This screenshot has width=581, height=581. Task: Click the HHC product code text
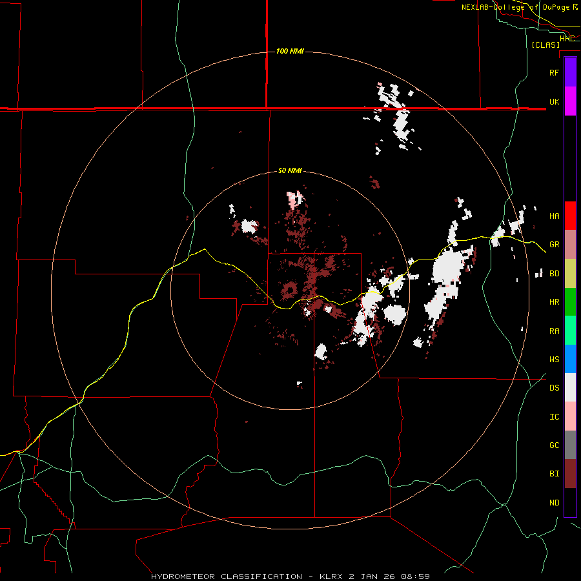coord(567,39)
